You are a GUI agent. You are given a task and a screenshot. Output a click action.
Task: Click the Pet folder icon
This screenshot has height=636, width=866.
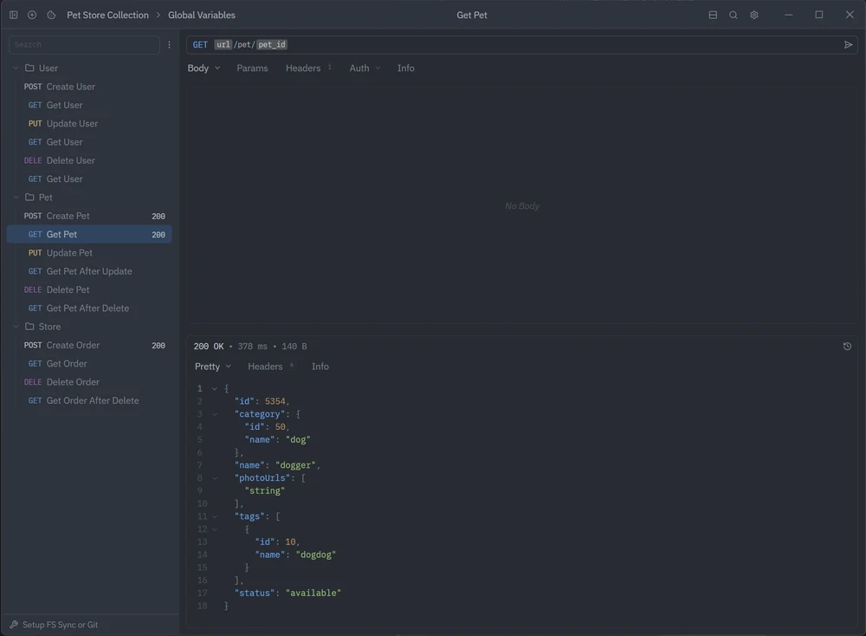[29, 198]
